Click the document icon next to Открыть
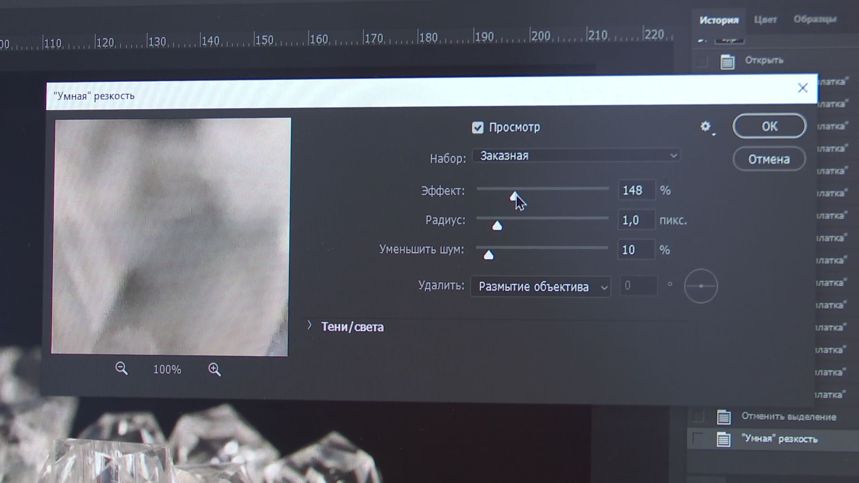This screenshot has width=859, height=483. [x=727, y=61]
